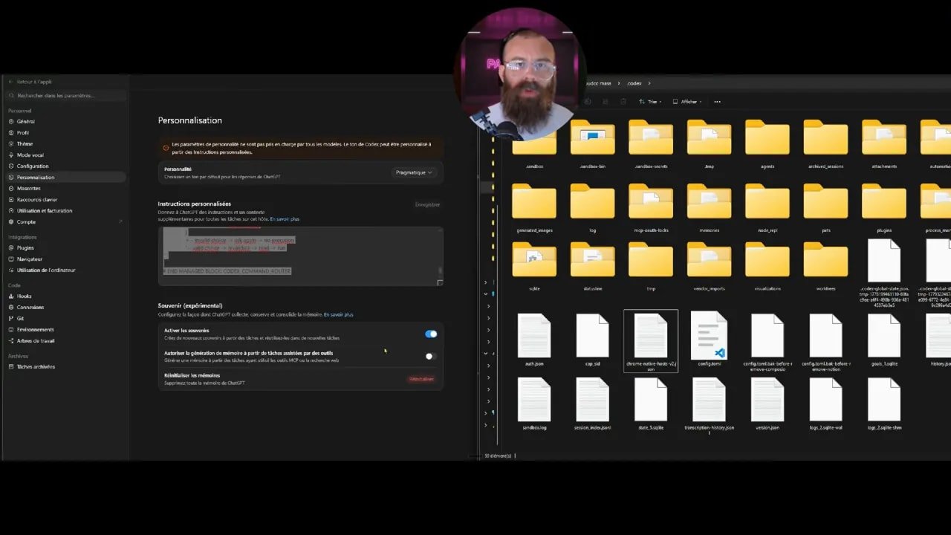The image size is (951, 535).
Task: Toggle memory generation from tool-assisted tasks
Action: point(429,356)
